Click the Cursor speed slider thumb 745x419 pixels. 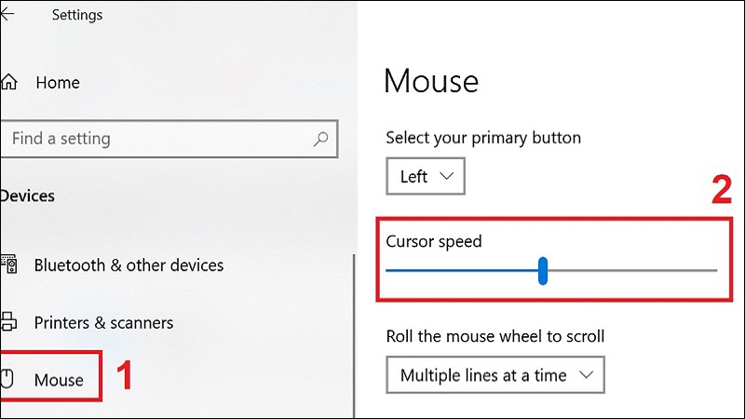click(543, 271)
